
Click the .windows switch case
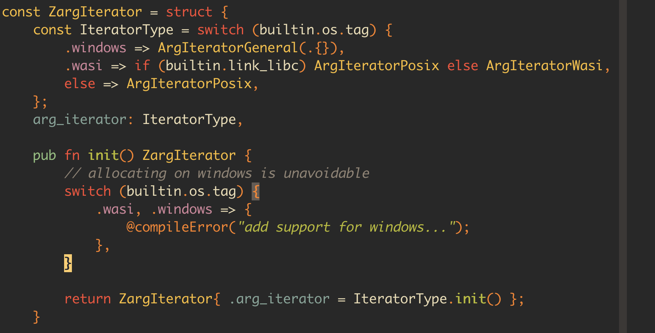pyautogui.click(x=95, y=48)
